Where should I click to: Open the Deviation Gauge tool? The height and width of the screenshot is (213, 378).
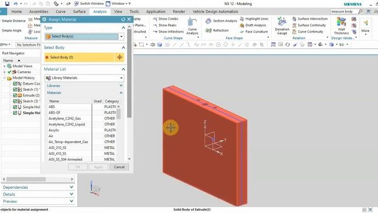[282, 26]
